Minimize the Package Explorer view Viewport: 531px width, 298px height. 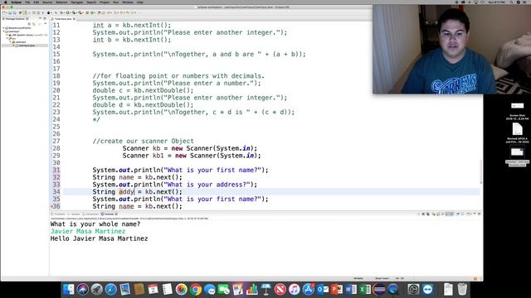tap(41, 18)
